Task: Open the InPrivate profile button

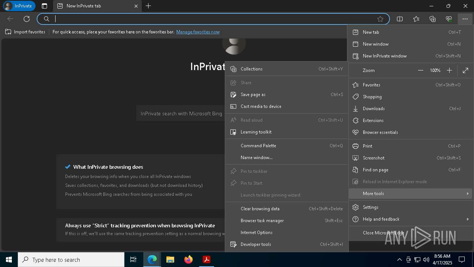Action: coord(19,6)
